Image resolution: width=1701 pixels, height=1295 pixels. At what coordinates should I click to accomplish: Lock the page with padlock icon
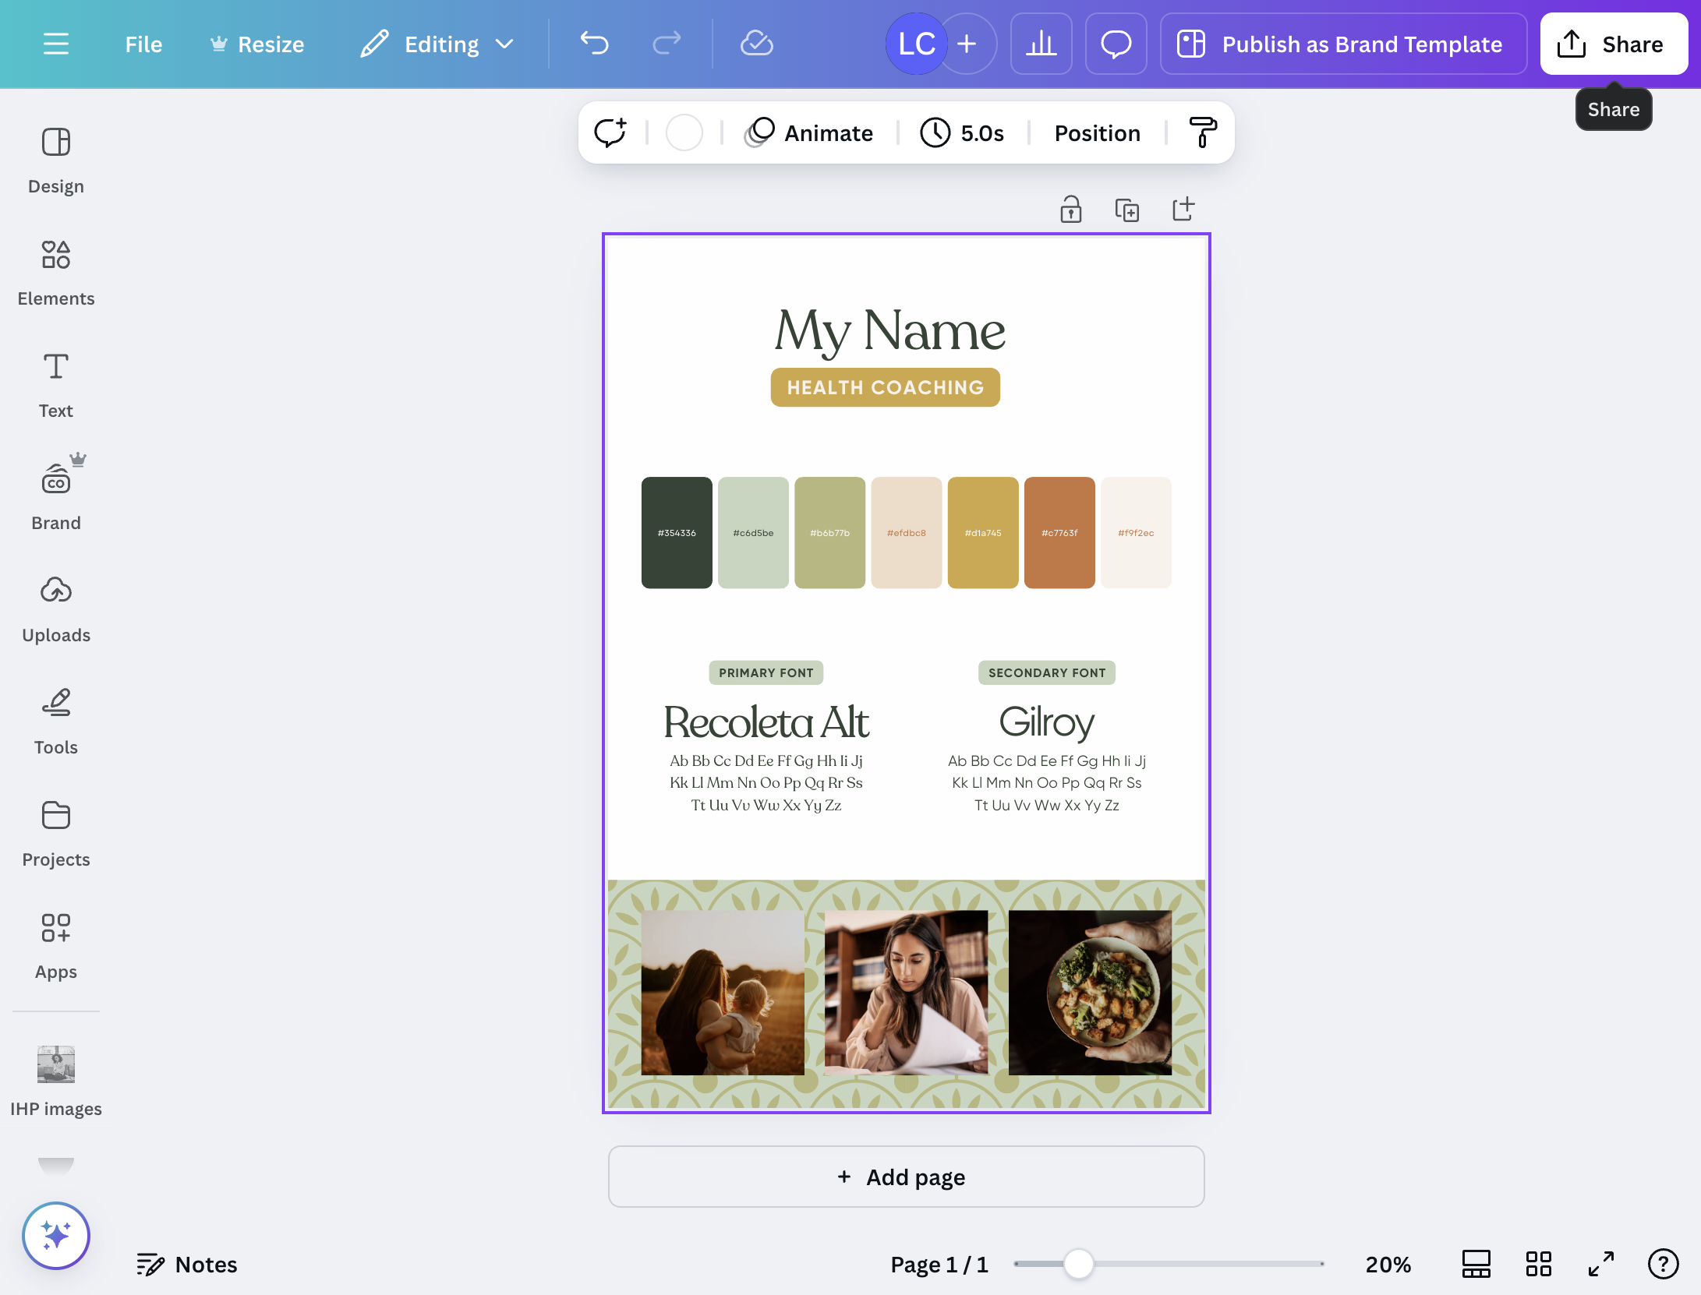[1071, 209]
